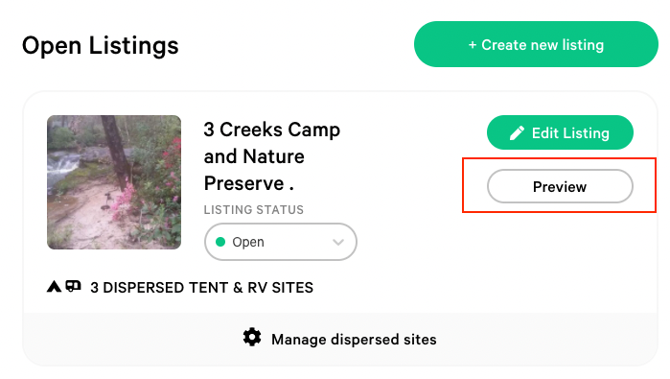Open Manage dispersed sites

tap(354, 340)
